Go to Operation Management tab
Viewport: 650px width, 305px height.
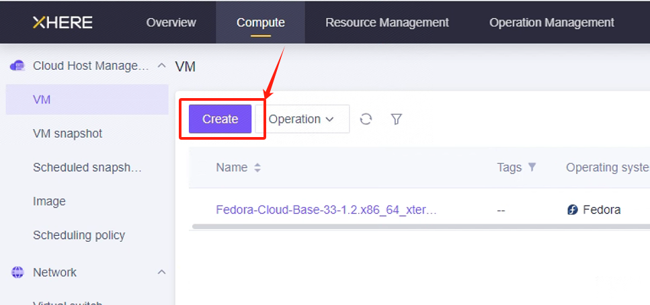(x=552, y=22)
